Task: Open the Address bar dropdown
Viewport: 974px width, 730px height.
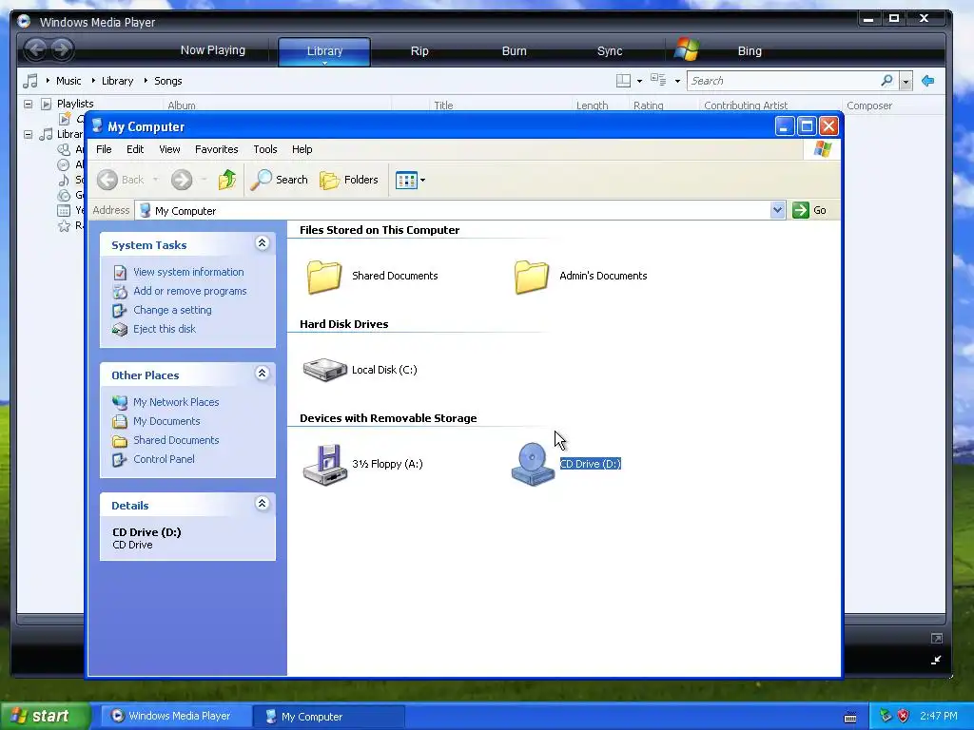Action: point(777,210)
